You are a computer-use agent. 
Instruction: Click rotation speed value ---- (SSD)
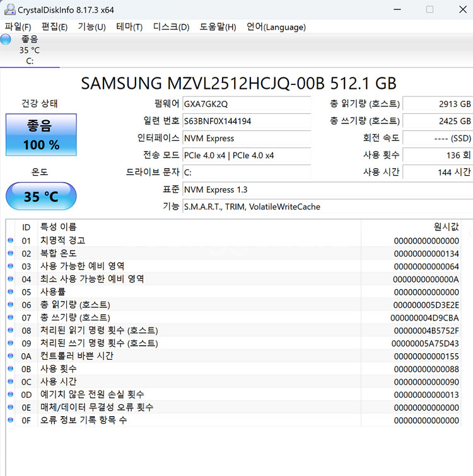pos(438,138)
